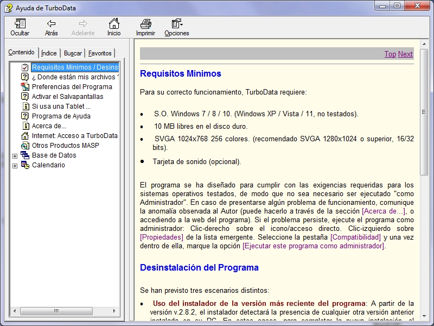Open the Otros Productos MASP topic
Screen dimensions: 434x326
coord(65,146)
